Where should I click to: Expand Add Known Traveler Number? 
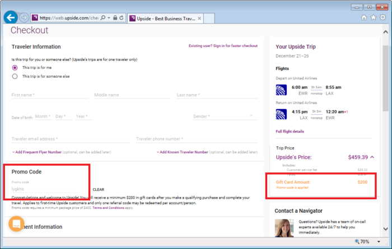183,152
